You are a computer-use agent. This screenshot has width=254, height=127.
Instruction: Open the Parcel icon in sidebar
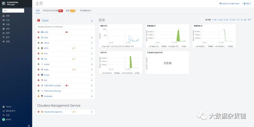[x=4, y=107]
